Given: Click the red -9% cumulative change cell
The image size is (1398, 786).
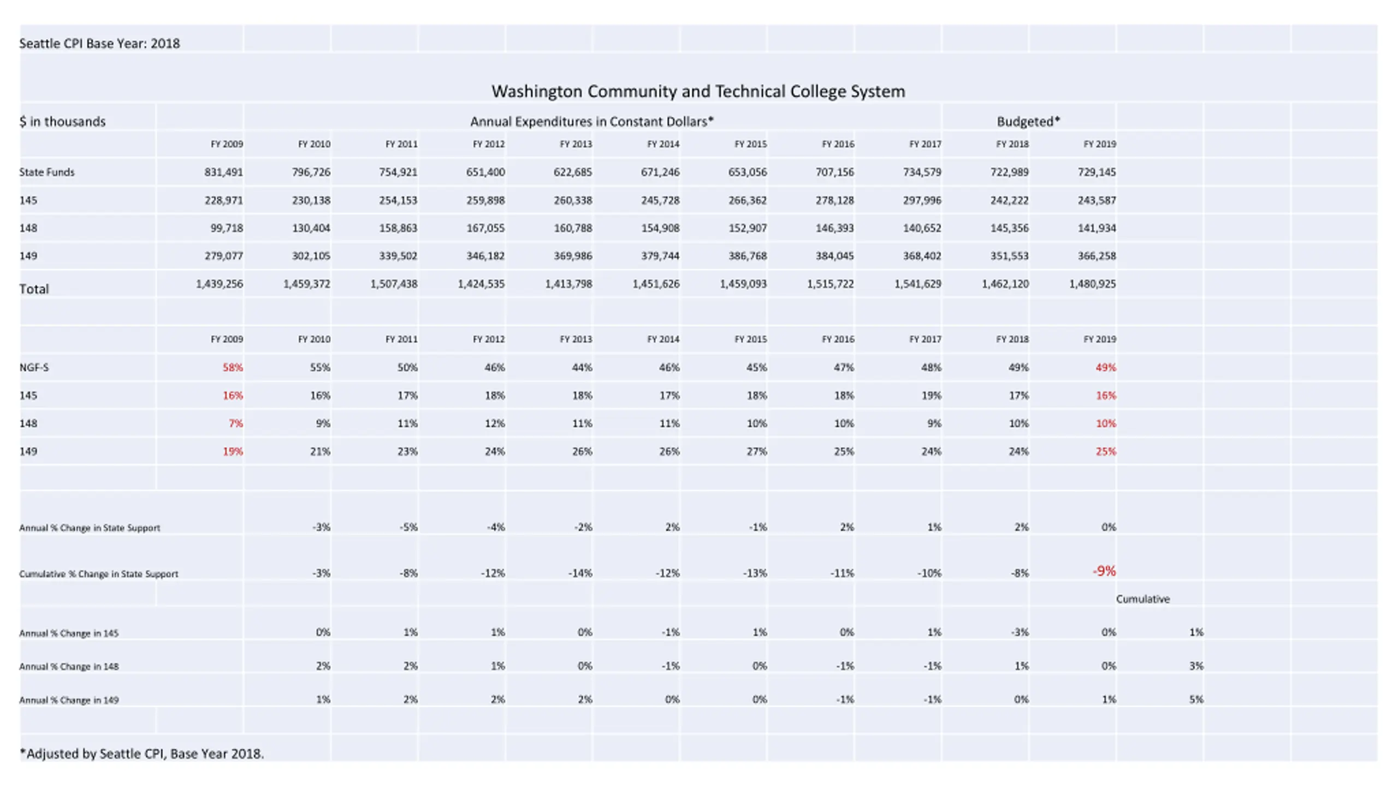Looking at the screenshot, I should point(1104,571).
